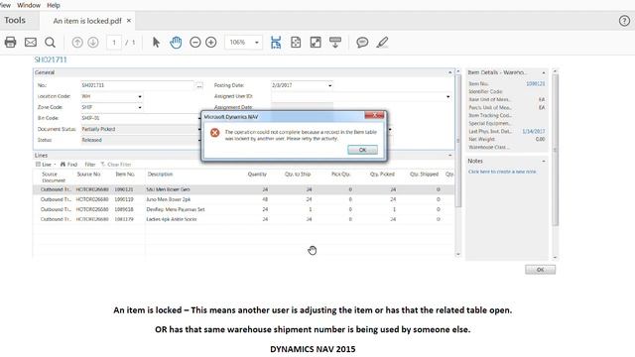Viewport: 635px width, 357px height.
Task: Collapse the Item Details panel
Action: (544, 72)
